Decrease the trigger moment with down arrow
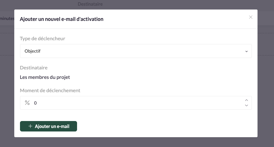274x147 pixels. (246, 105)
